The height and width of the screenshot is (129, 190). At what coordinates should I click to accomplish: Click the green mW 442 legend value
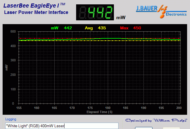61,28
